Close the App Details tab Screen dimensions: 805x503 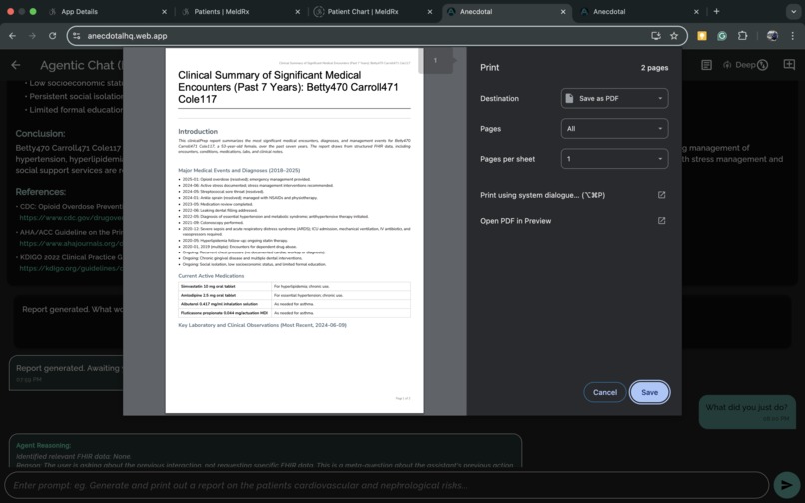coord(164,11)
